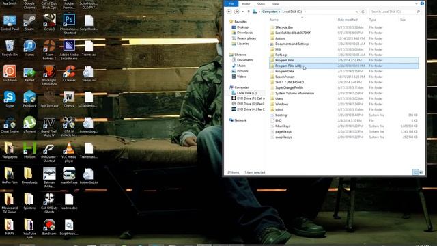Open the Grand Theft Auto IV shortcut
The image size is (437, 246).
coord(49,126)
